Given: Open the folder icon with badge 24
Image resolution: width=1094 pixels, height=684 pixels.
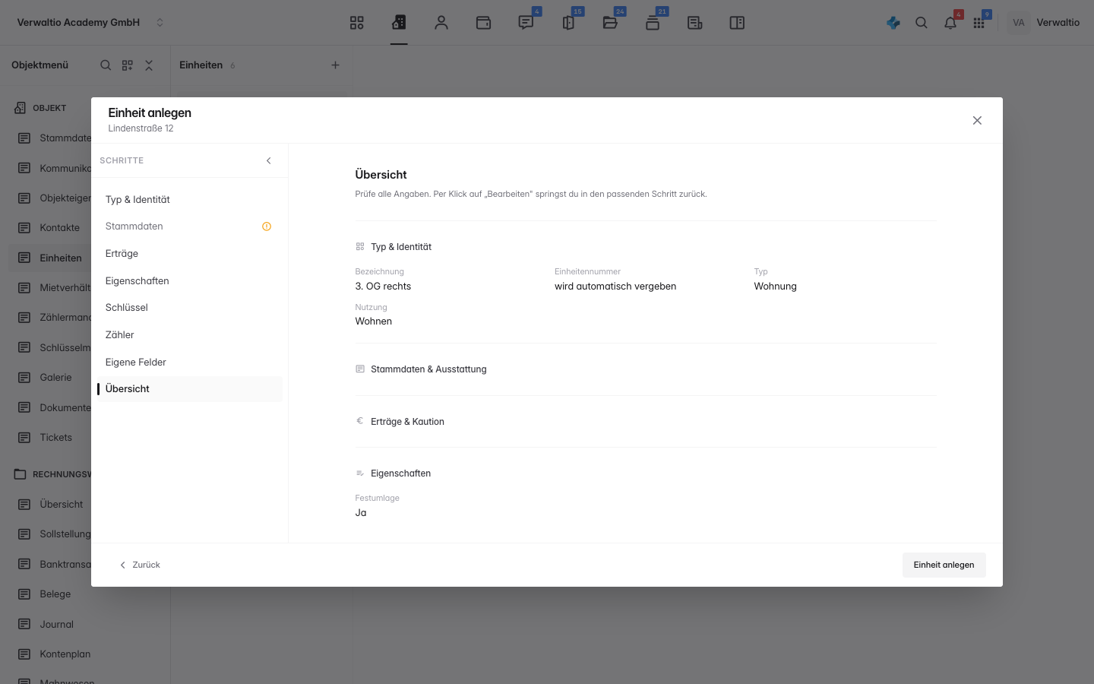Looking at the screenshot, I should tap(610, 23).
